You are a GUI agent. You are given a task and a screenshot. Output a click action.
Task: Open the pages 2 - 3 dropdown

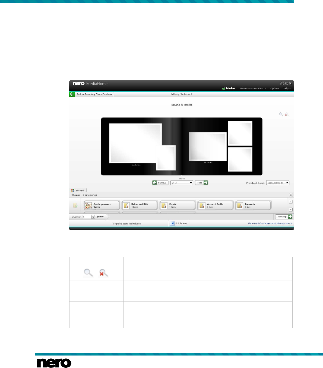click(x=182, y=183)
